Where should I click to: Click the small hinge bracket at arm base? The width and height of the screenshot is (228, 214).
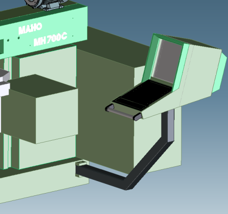[81, 163]
